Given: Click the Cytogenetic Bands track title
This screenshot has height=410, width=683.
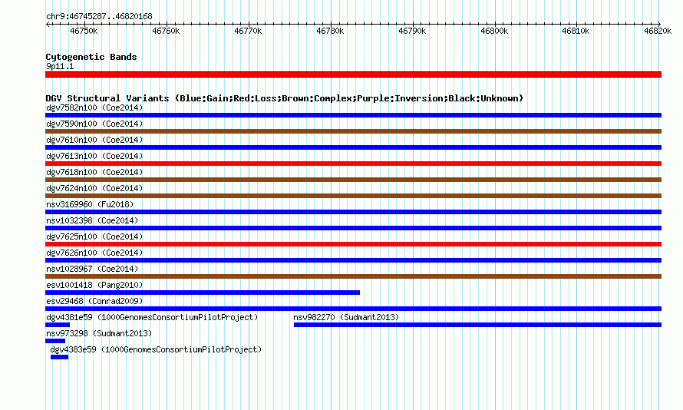Looking at the screenshot, I should [91, 57].
